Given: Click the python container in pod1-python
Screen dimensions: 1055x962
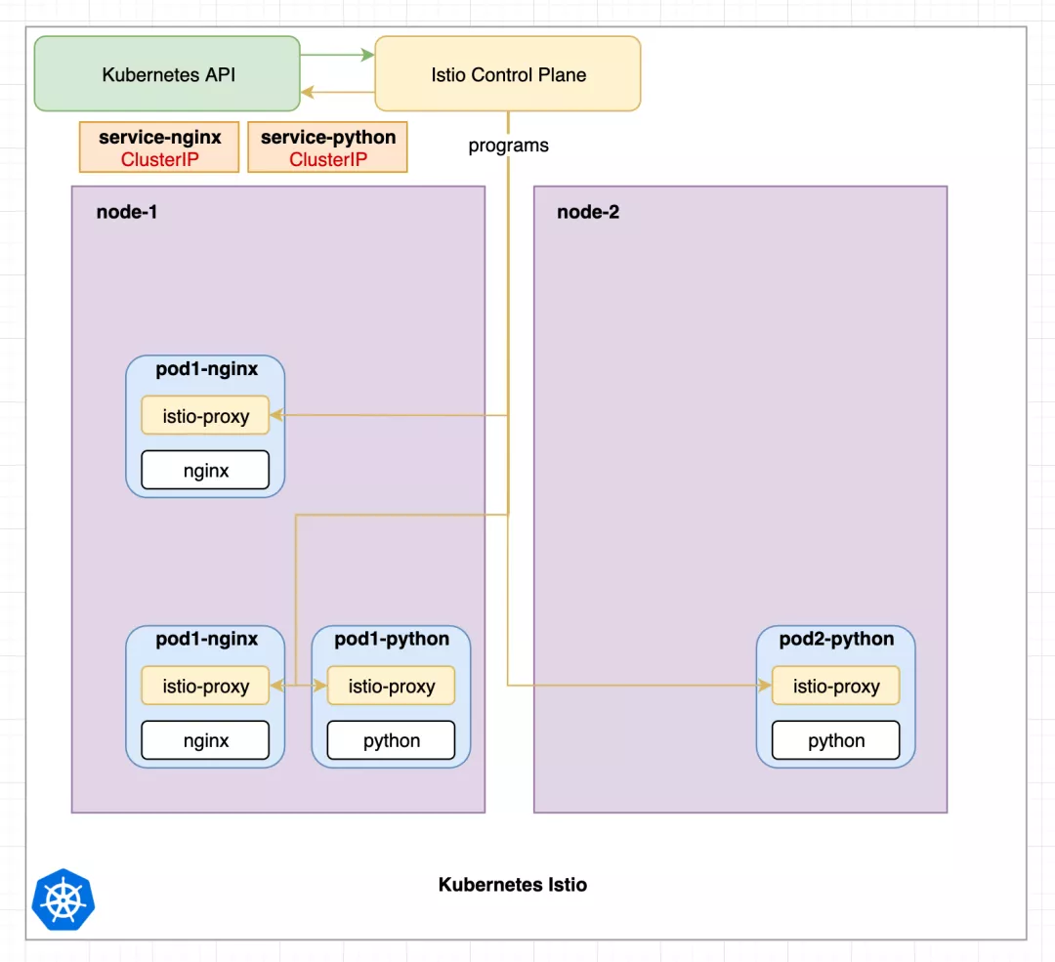Looking at the screenshot, I should (x=391, y=740).
